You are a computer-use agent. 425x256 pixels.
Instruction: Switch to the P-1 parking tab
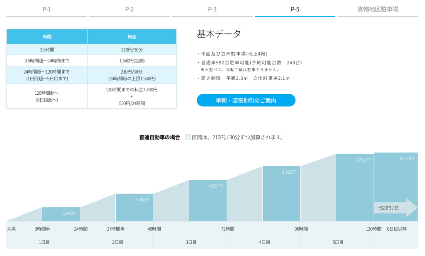pyautogui.click(x=46, y=8)
